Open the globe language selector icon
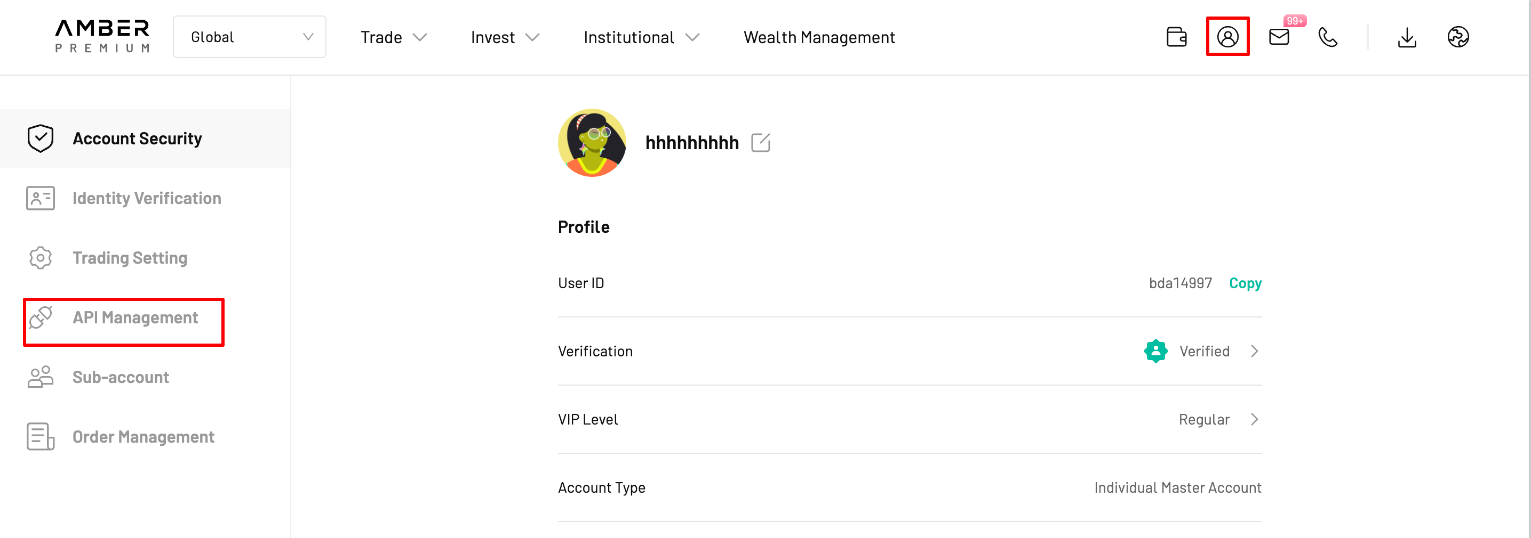 point(1458,37)
